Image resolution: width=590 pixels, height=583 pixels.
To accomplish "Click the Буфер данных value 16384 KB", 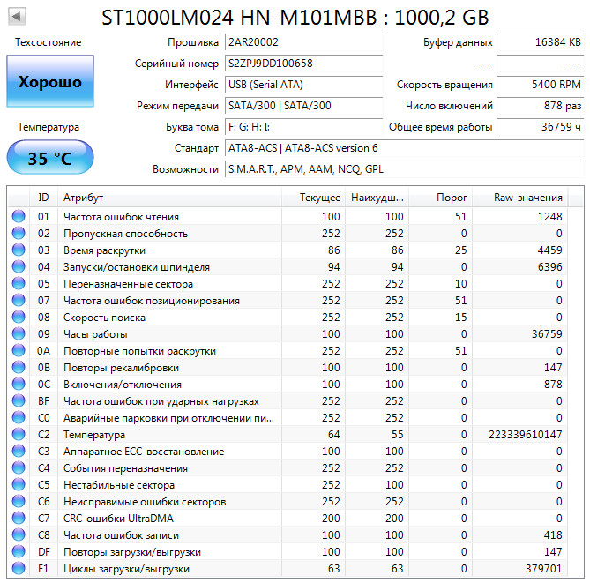I will point(541,42).
